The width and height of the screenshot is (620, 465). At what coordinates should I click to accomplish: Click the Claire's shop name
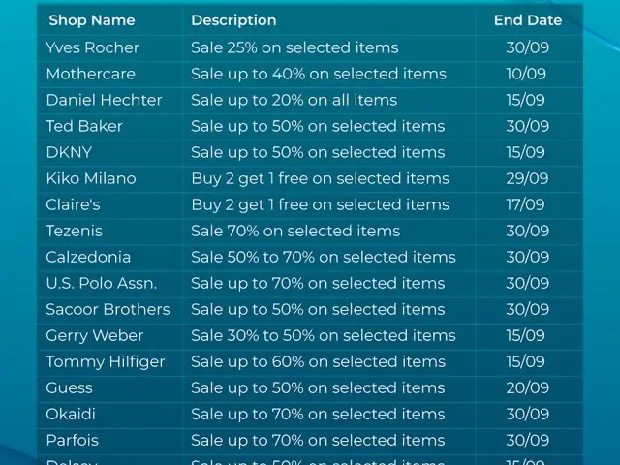click(73, 204)
